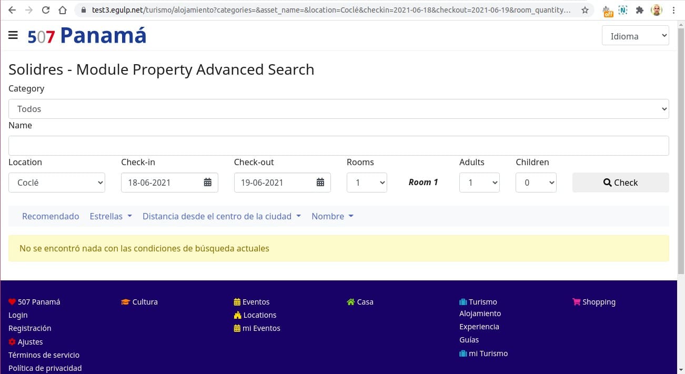
Task: Click the browser reload icon
Action: 46,10
